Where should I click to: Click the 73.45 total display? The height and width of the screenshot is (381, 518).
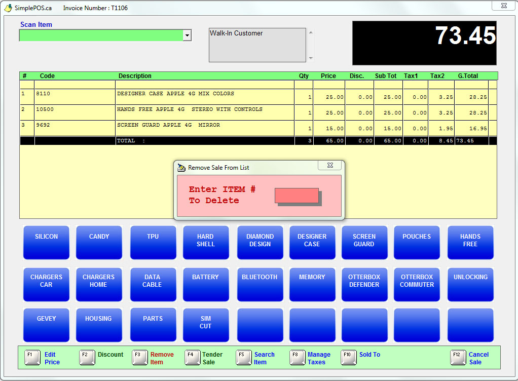tap(425, 43)
